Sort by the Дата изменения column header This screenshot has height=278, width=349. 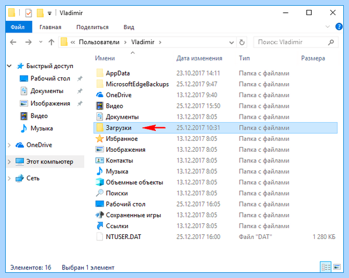pyautogui.click(x=200, y=58)
